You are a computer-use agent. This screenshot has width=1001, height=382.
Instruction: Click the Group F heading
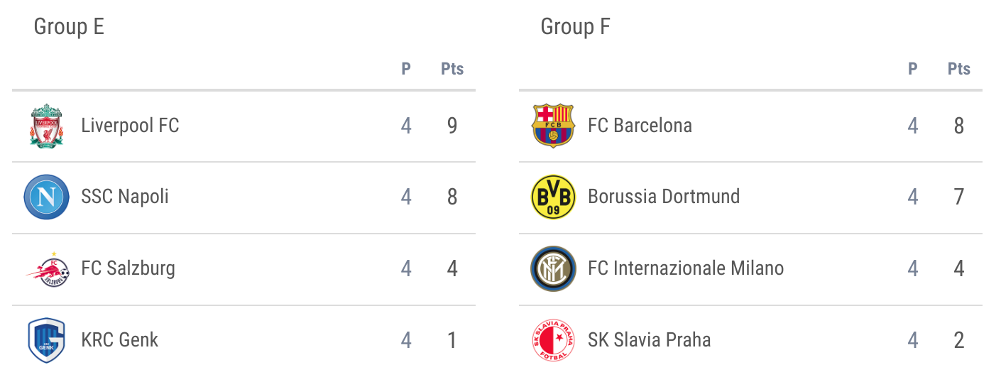[575, 27]
